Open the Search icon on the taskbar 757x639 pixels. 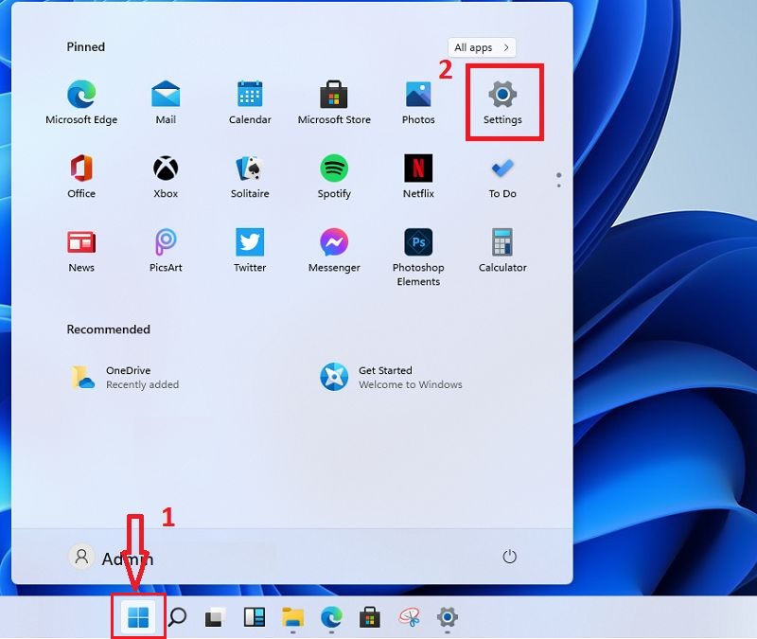pos(176,615)
